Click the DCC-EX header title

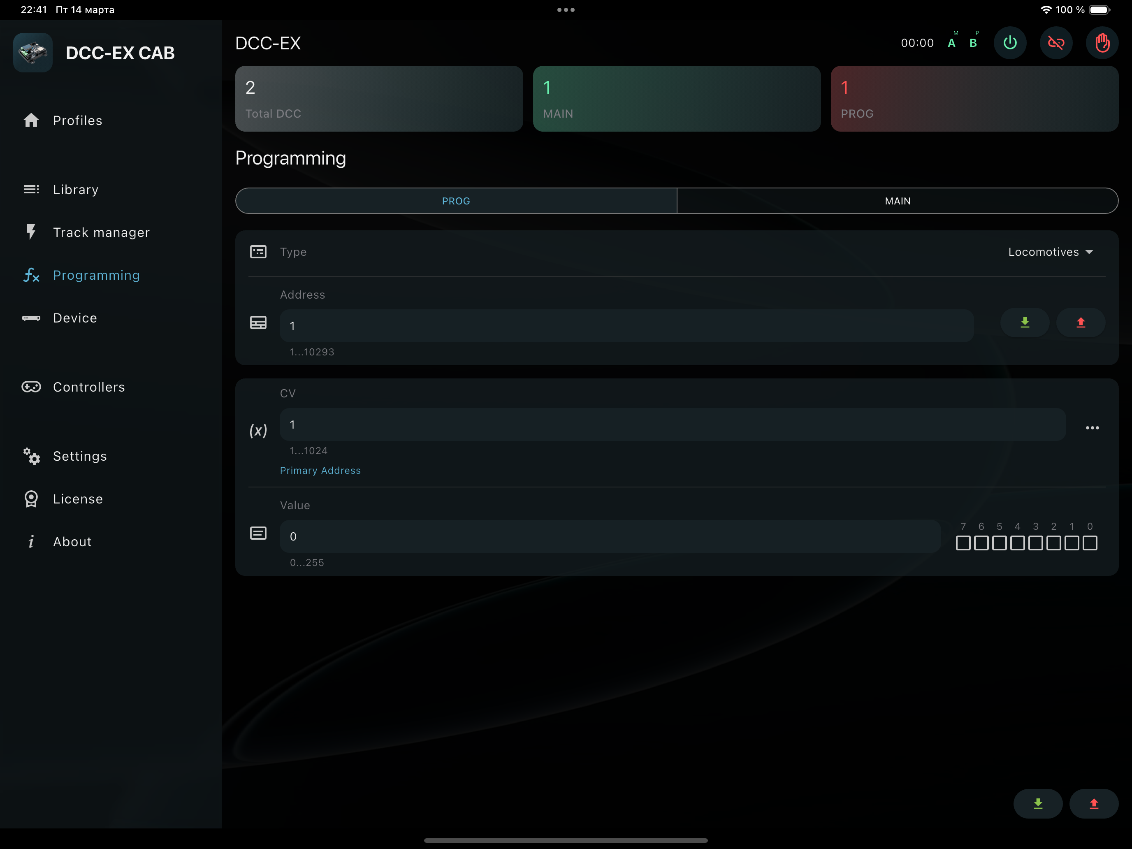click(x=268, y=43)
